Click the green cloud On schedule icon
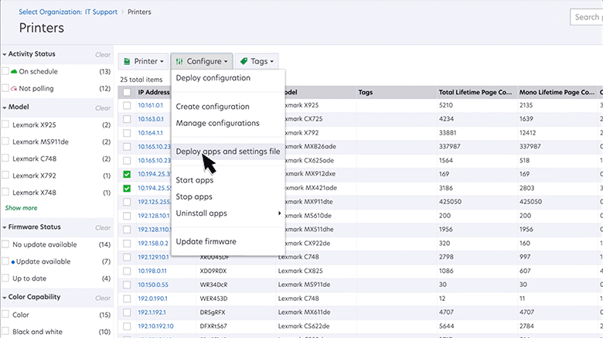Viewport: 603px width, 338px height. 14,71
